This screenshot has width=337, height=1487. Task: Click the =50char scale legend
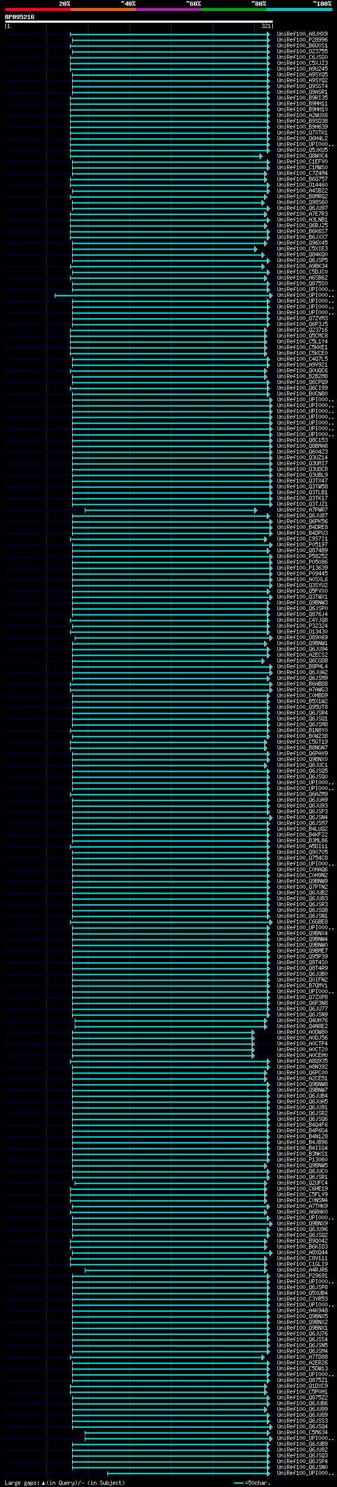pyautogui.click(x=253, y=1483)
